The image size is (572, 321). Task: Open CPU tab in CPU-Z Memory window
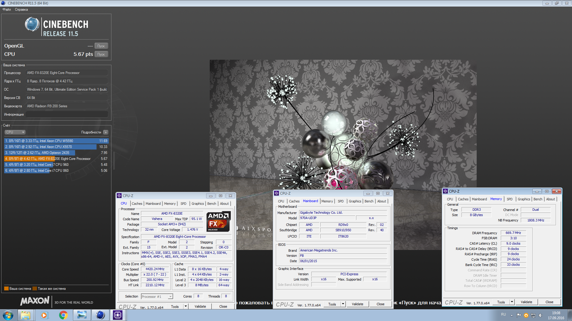(450, 199)
